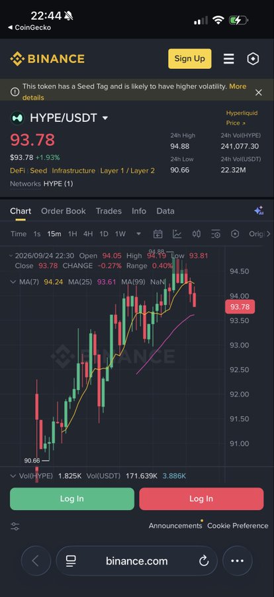Click the yellow Sign Up button
Image resolution: width=274 pixels, height=597 pixels.
point(190,58)
